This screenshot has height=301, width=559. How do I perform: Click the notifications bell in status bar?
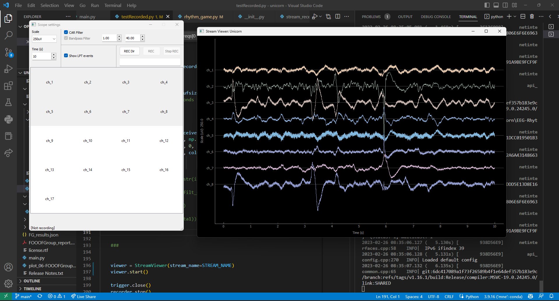click(x=551, y=296)
